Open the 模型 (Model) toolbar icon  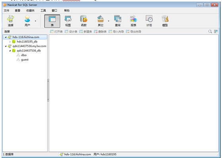click(165, 21)
